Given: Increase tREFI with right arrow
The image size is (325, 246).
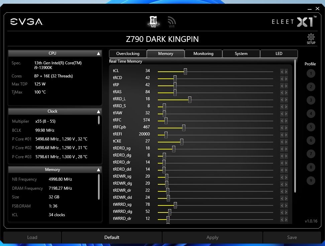Looking at the screenshot, I should [286, 135].
